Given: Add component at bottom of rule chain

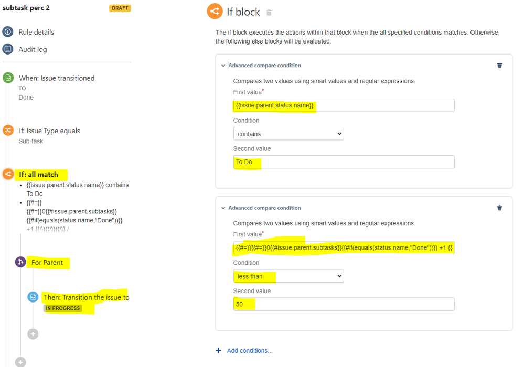Looking at the screenshot, I should 20,362.
